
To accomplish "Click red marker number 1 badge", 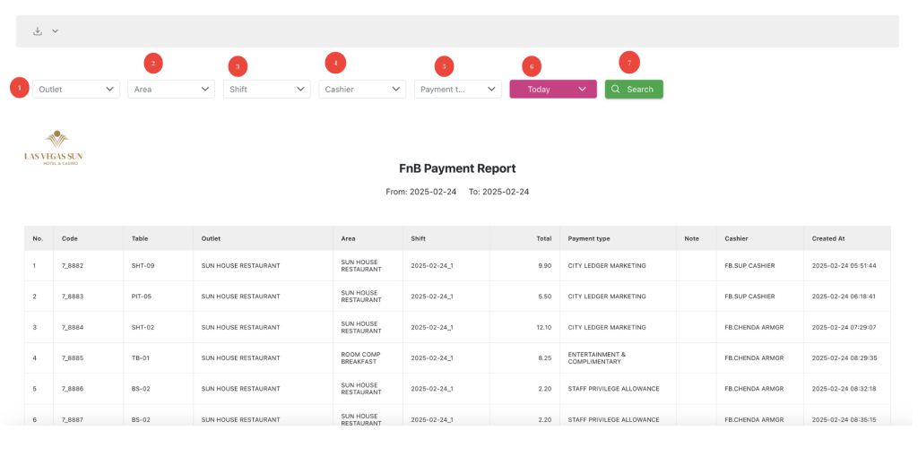I will point(19,88).
